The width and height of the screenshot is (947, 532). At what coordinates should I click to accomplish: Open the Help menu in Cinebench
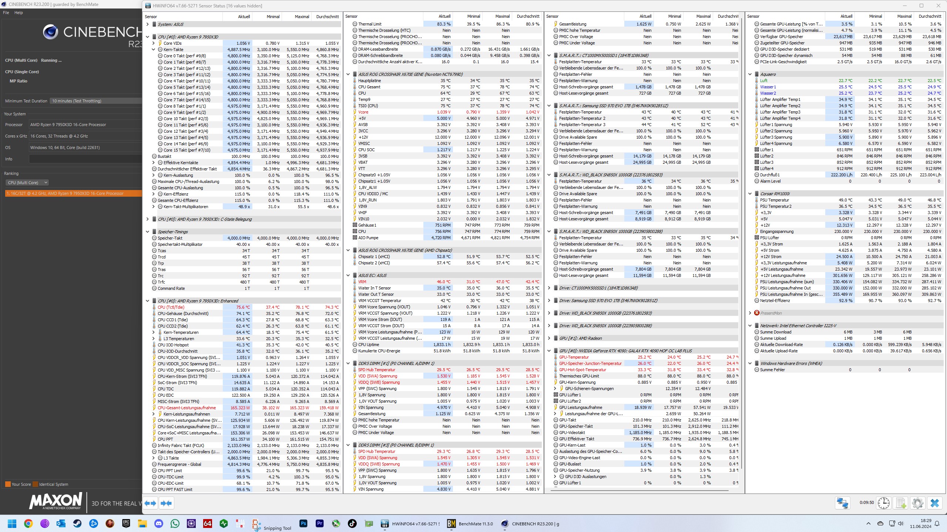[19, 13]
